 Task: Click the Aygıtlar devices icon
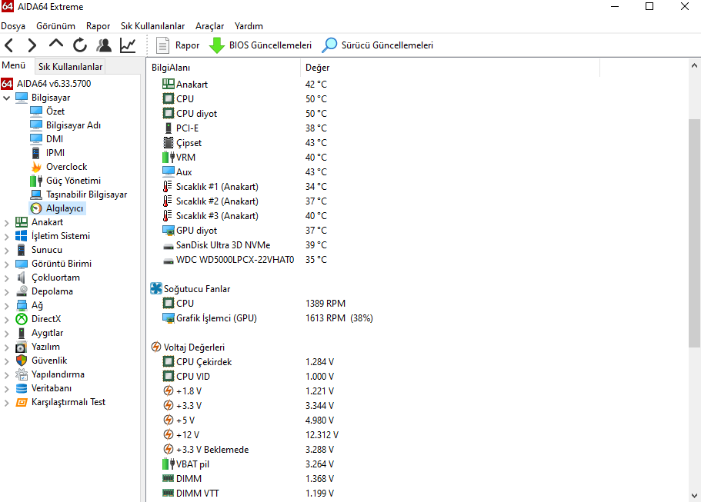22,333
